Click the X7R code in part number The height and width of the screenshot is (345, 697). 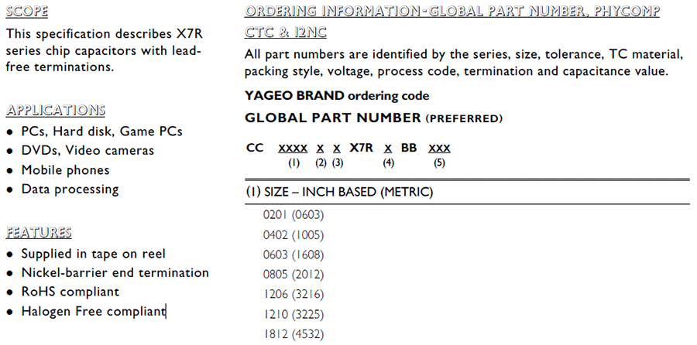coord(361,148)
